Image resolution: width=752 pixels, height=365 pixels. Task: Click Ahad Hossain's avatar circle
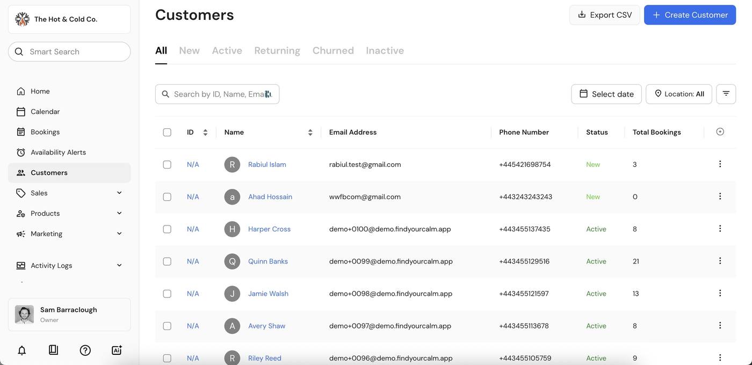pos(232,197)
